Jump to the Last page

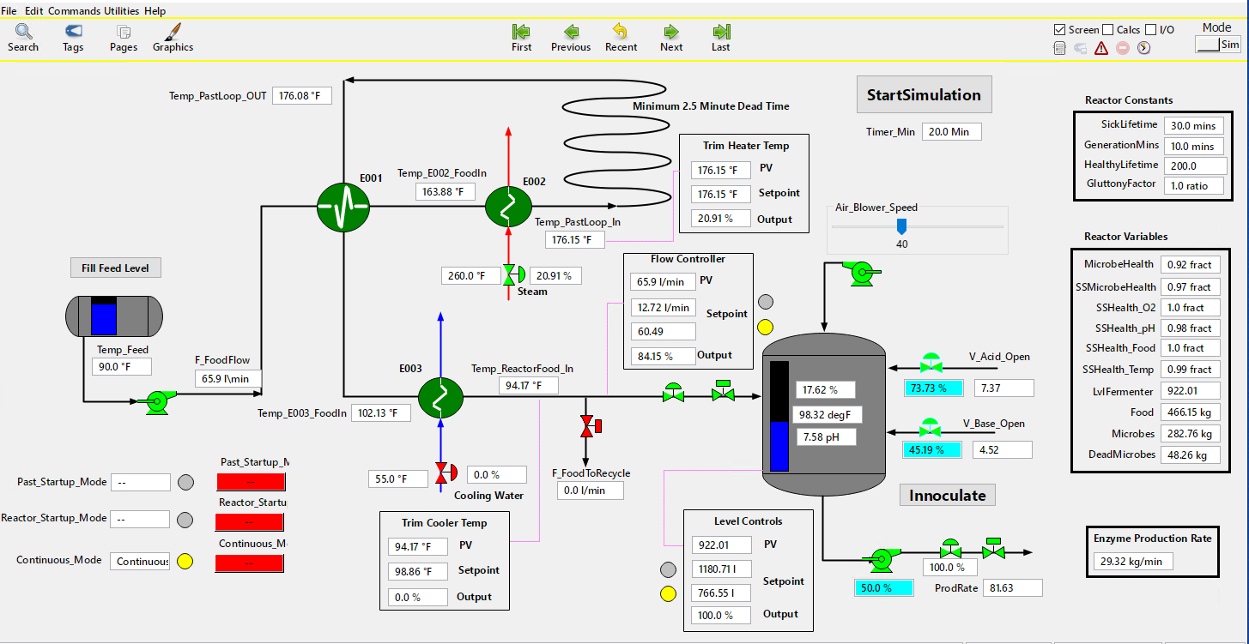pos(721,38)
